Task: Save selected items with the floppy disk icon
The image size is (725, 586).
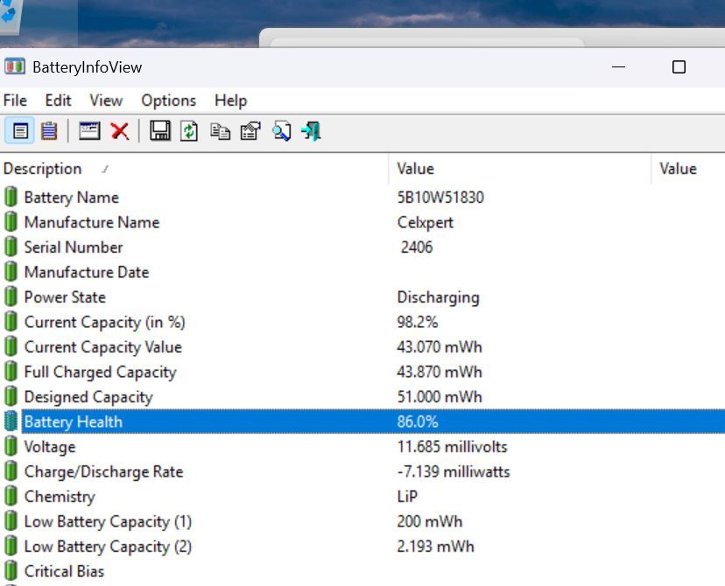Action: coord(160,131)
